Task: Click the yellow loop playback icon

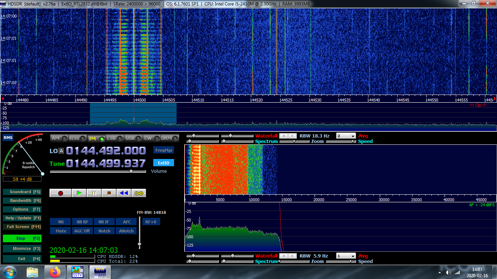Action: [139, 193]
